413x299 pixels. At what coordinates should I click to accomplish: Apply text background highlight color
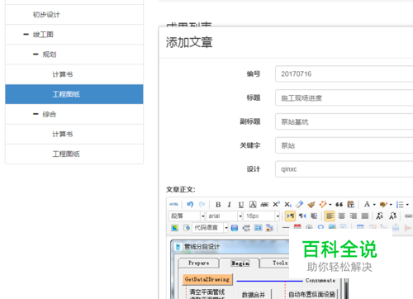(x=383, y=205)
